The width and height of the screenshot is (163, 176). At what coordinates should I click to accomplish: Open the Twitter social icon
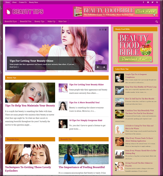tap(152, 2)
